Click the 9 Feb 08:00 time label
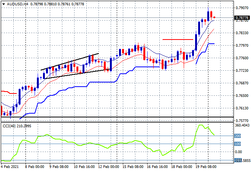The image size is (251, 171). [59, 167]
